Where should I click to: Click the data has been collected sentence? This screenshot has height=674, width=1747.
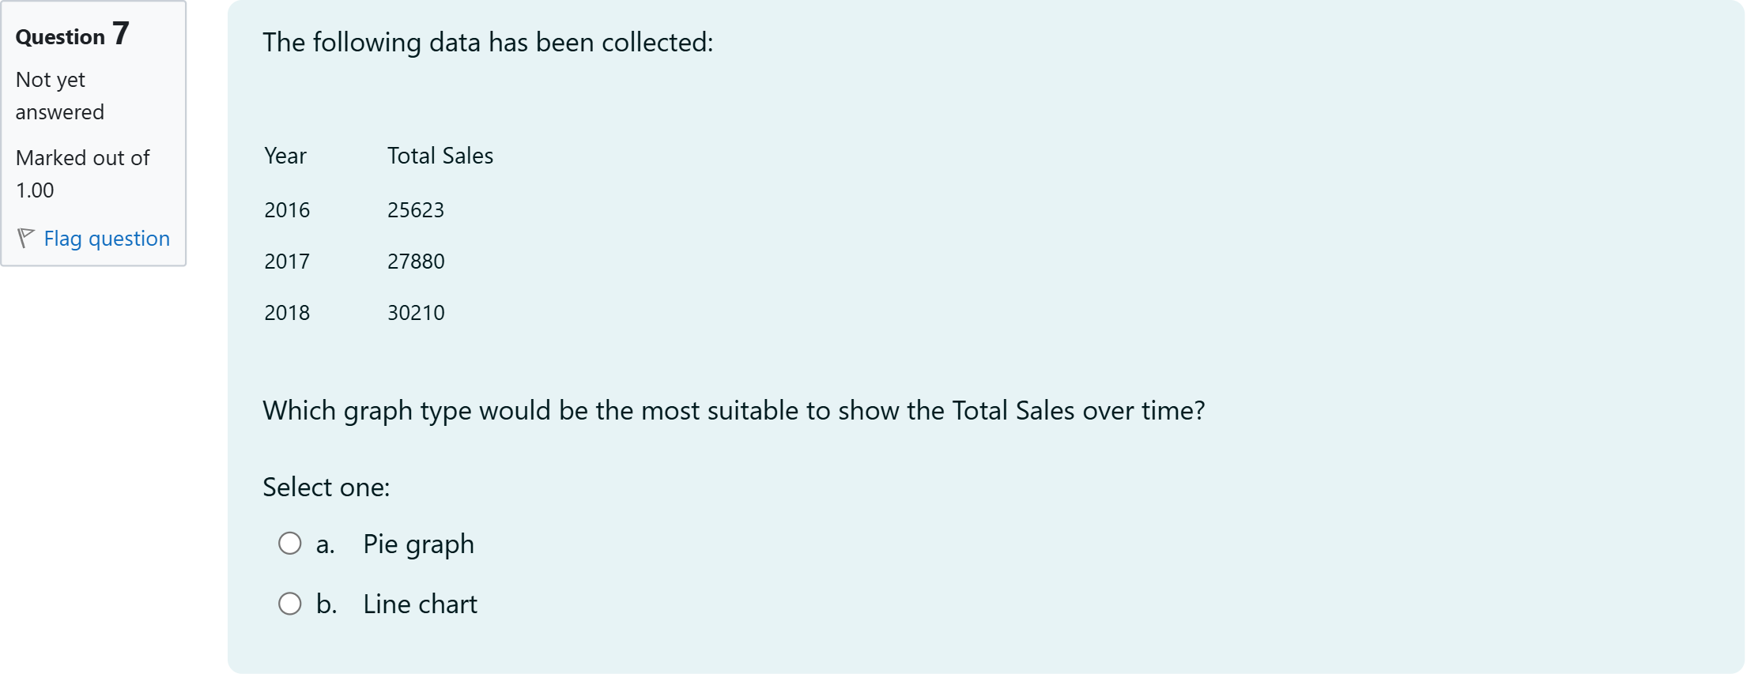click(488, 43)
